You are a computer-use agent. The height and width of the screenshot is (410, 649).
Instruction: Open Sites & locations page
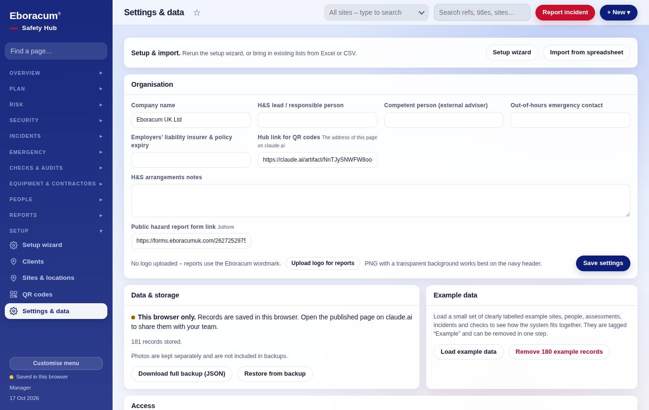pos(56,278)
